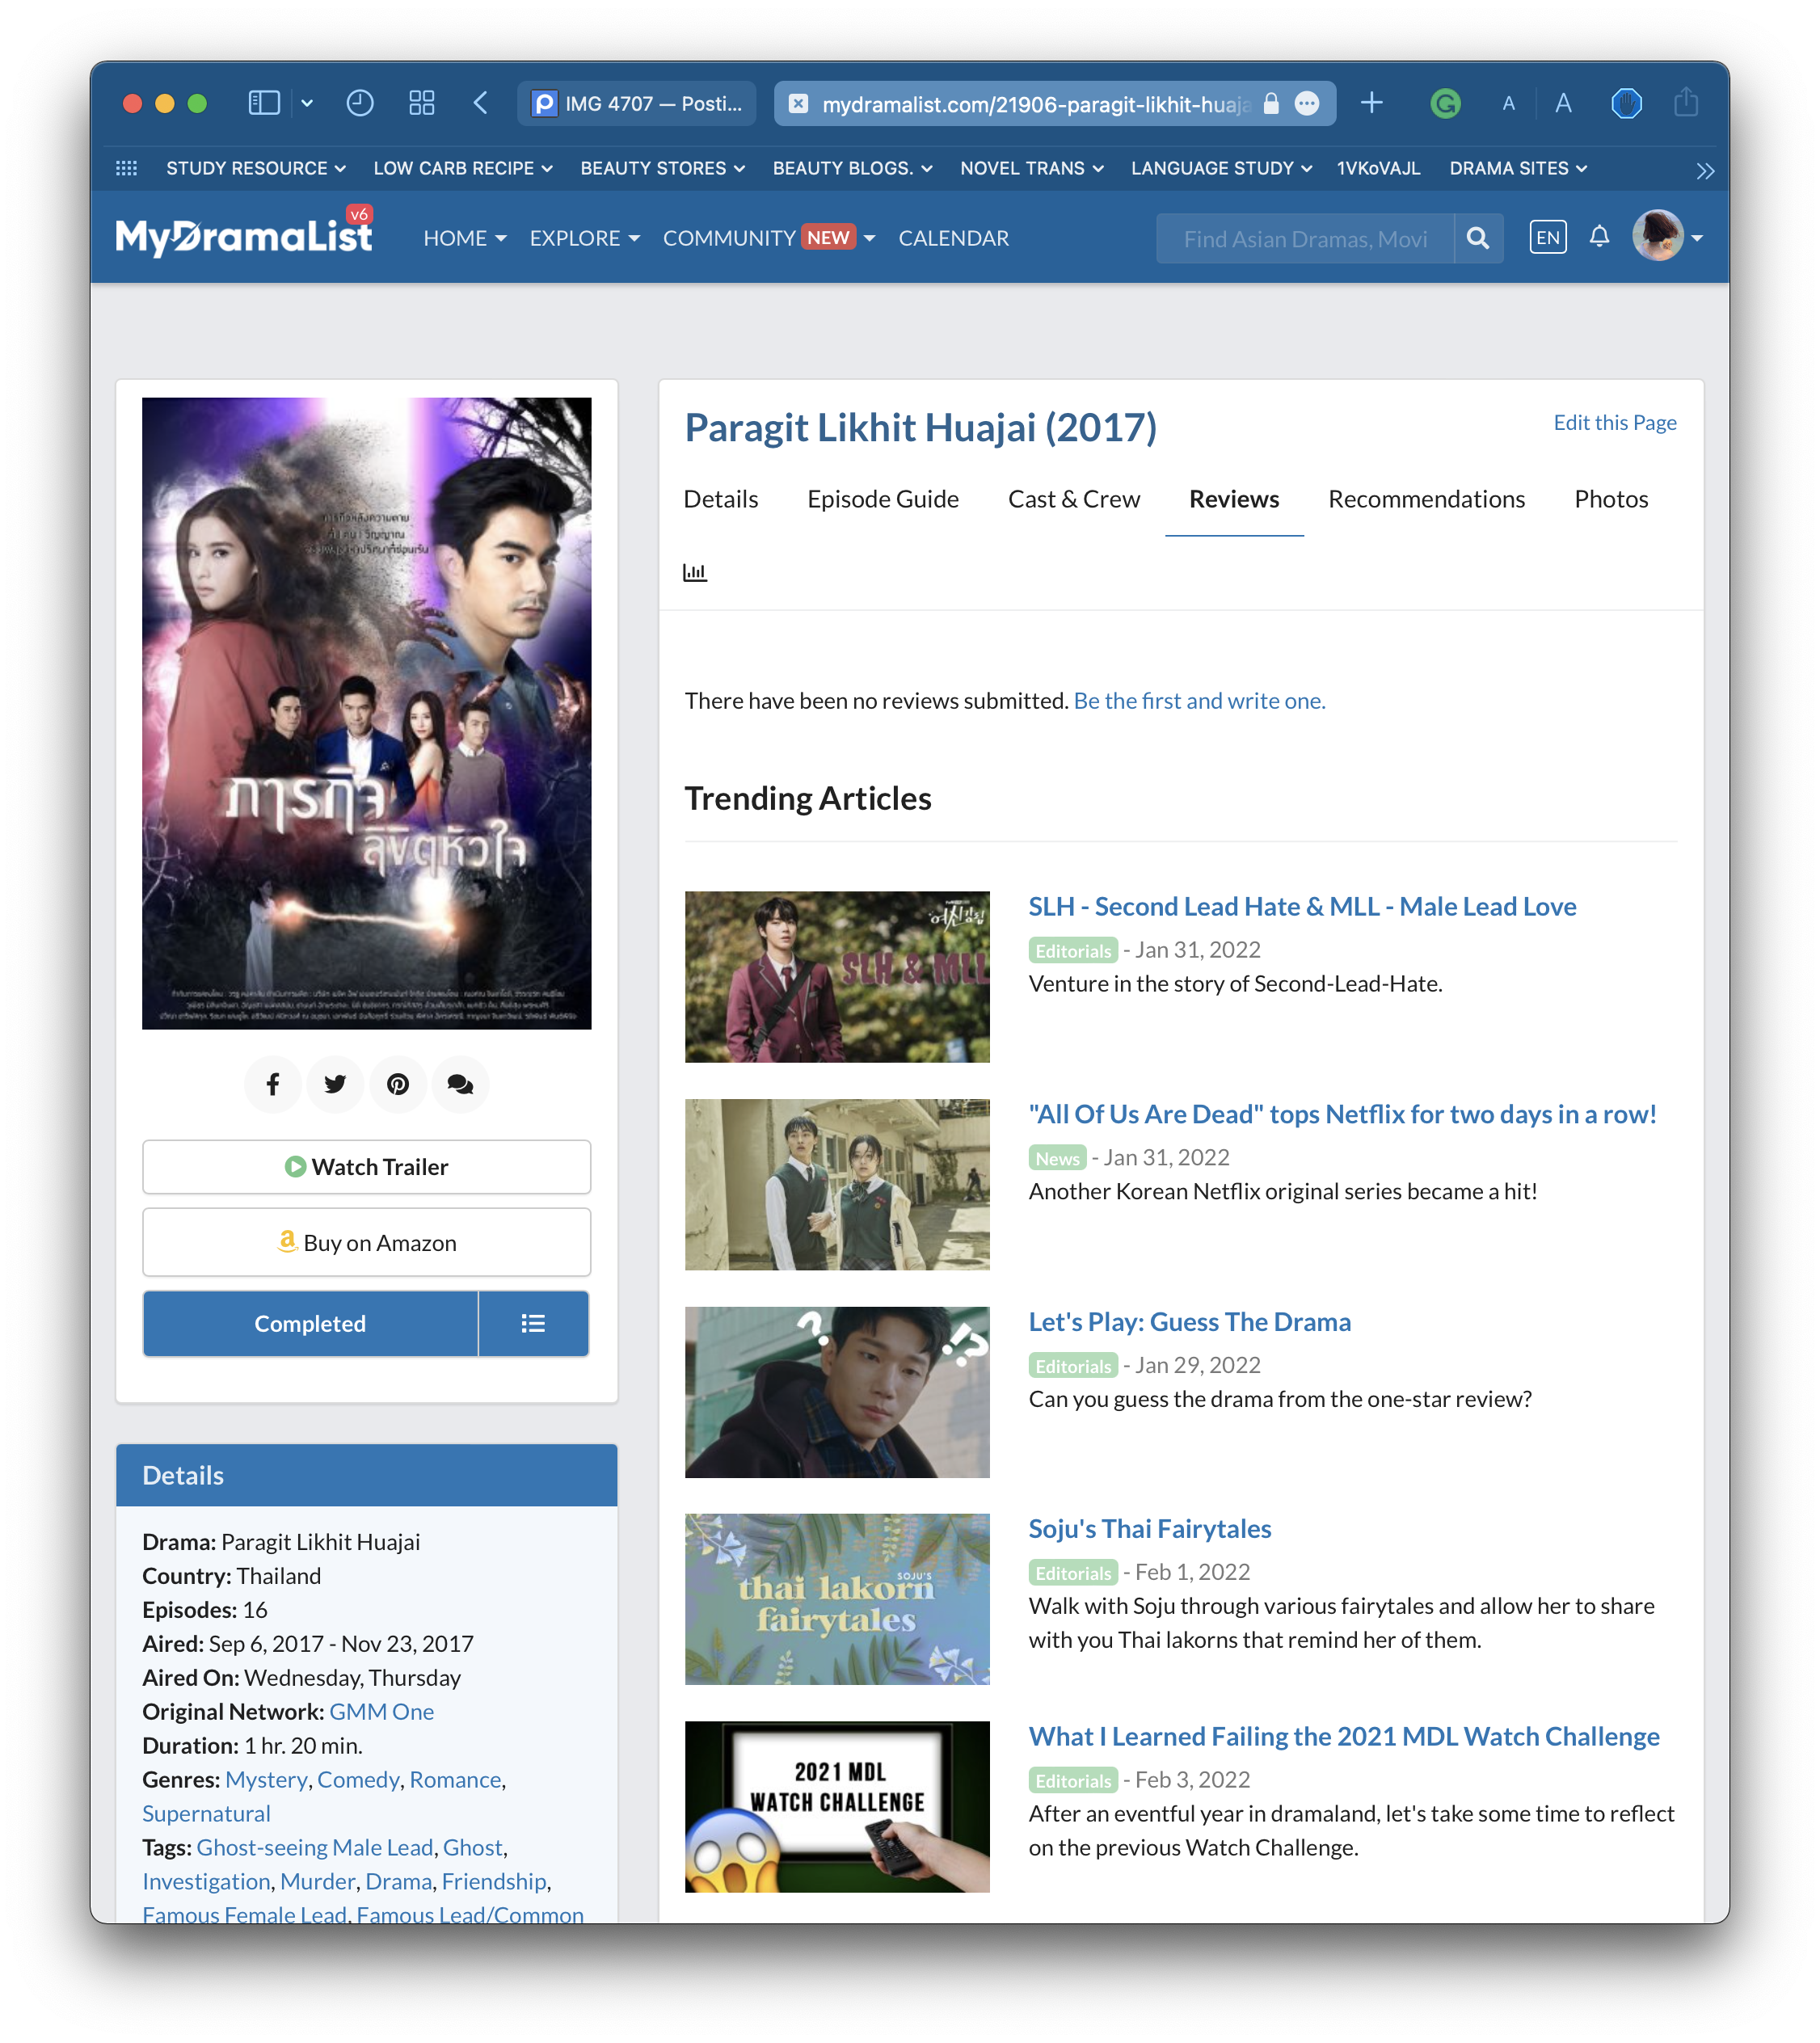1820x2043 pixels.
Task: Open the 1VKoVAJL bookmark
Action: pos(1379,168)
